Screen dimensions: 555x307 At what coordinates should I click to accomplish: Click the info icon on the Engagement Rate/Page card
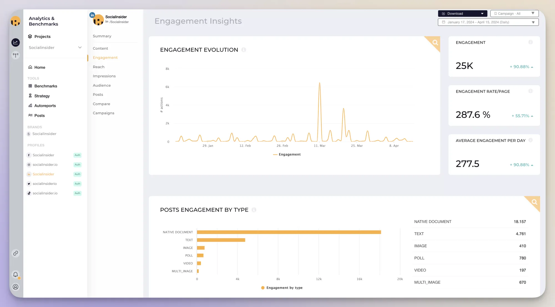531,91
